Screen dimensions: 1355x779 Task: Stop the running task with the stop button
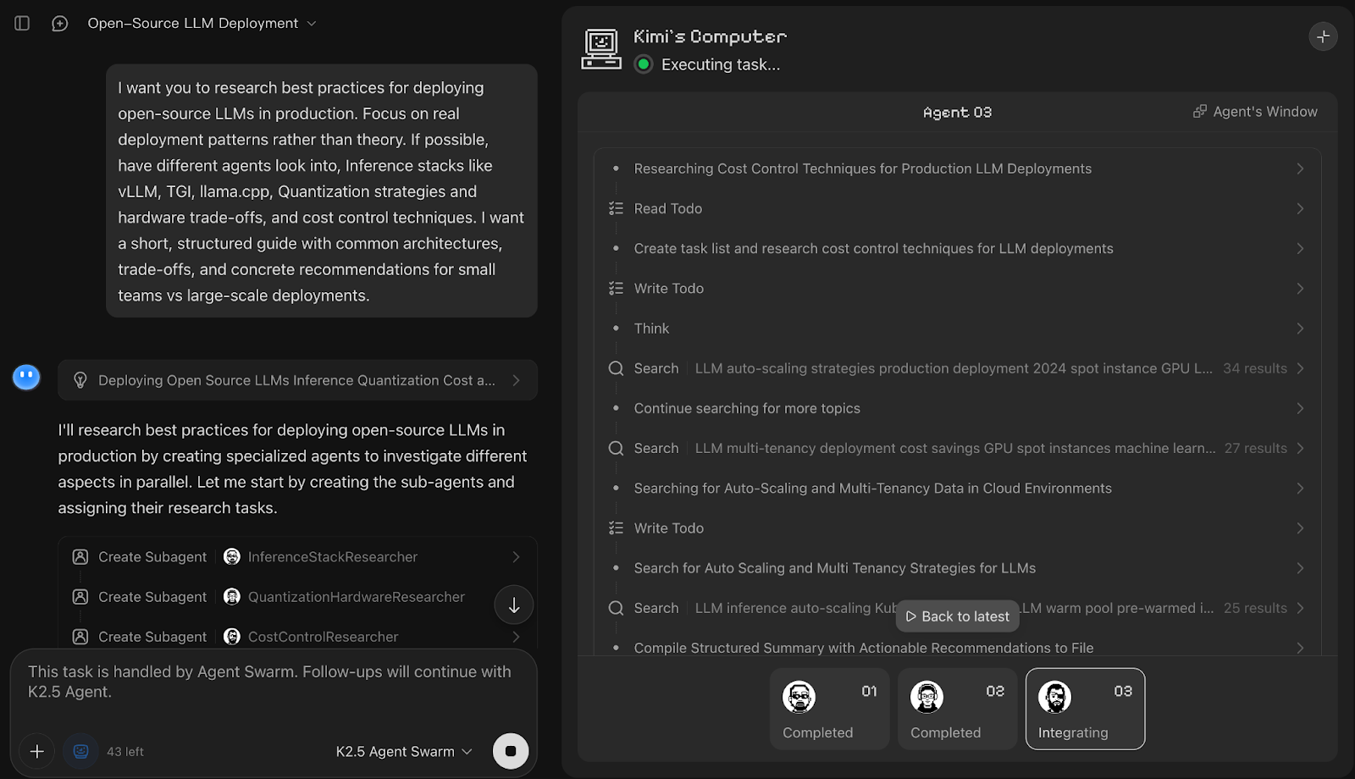coord(510,751)
